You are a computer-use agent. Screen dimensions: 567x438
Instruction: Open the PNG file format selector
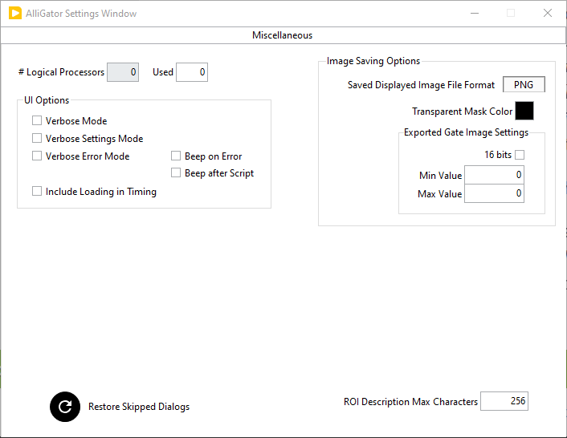click(x=524, y=84)
